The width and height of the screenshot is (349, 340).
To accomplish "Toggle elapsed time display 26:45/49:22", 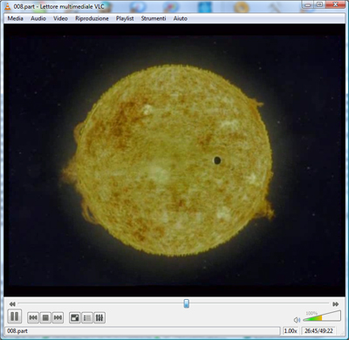I will coord(318,330).
